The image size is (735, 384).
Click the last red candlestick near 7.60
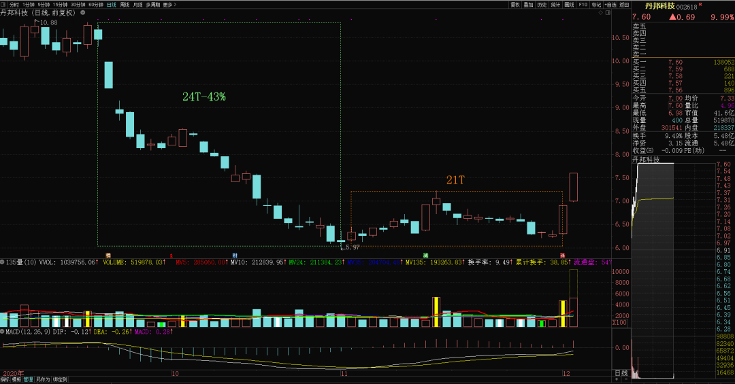pyautogui.click(x=573, y=187)
